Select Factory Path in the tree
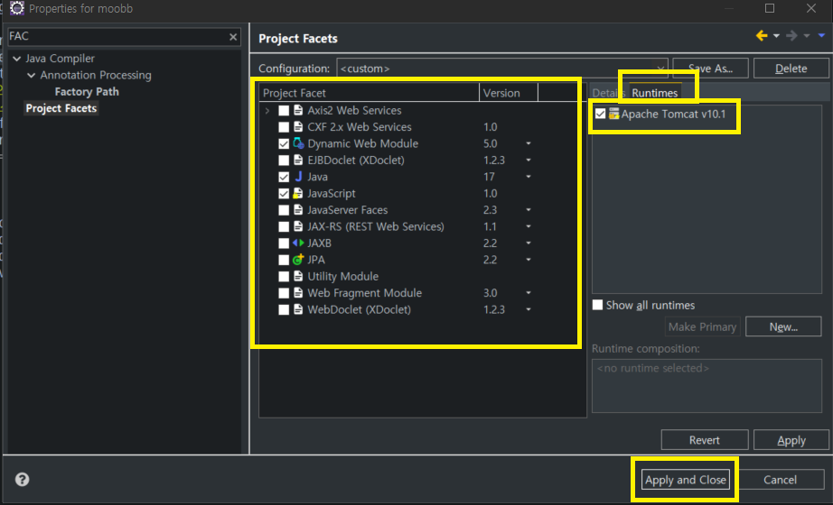Image resolution: width=833 pixels, height=505 pixels. click(x=87, y=92)
